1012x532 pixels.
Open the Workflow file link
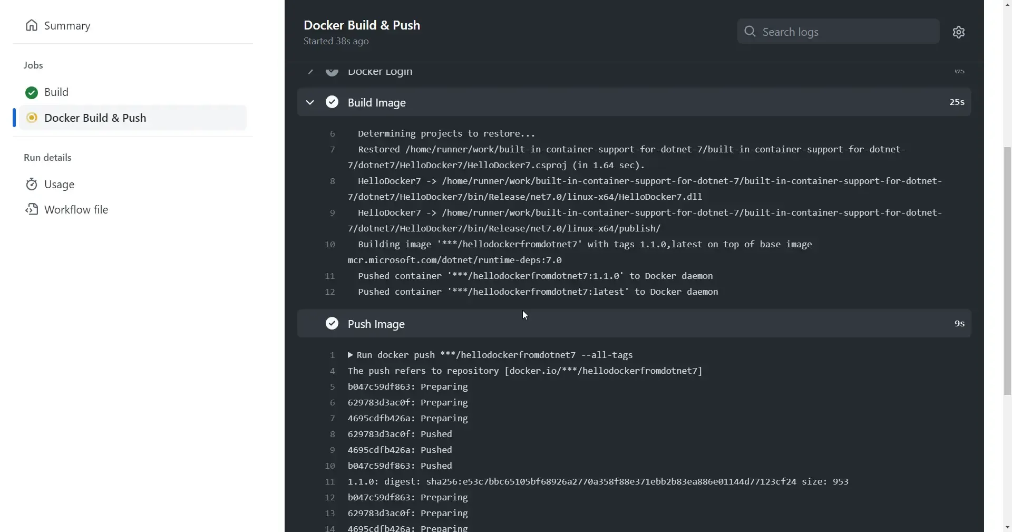pos(76,209)
